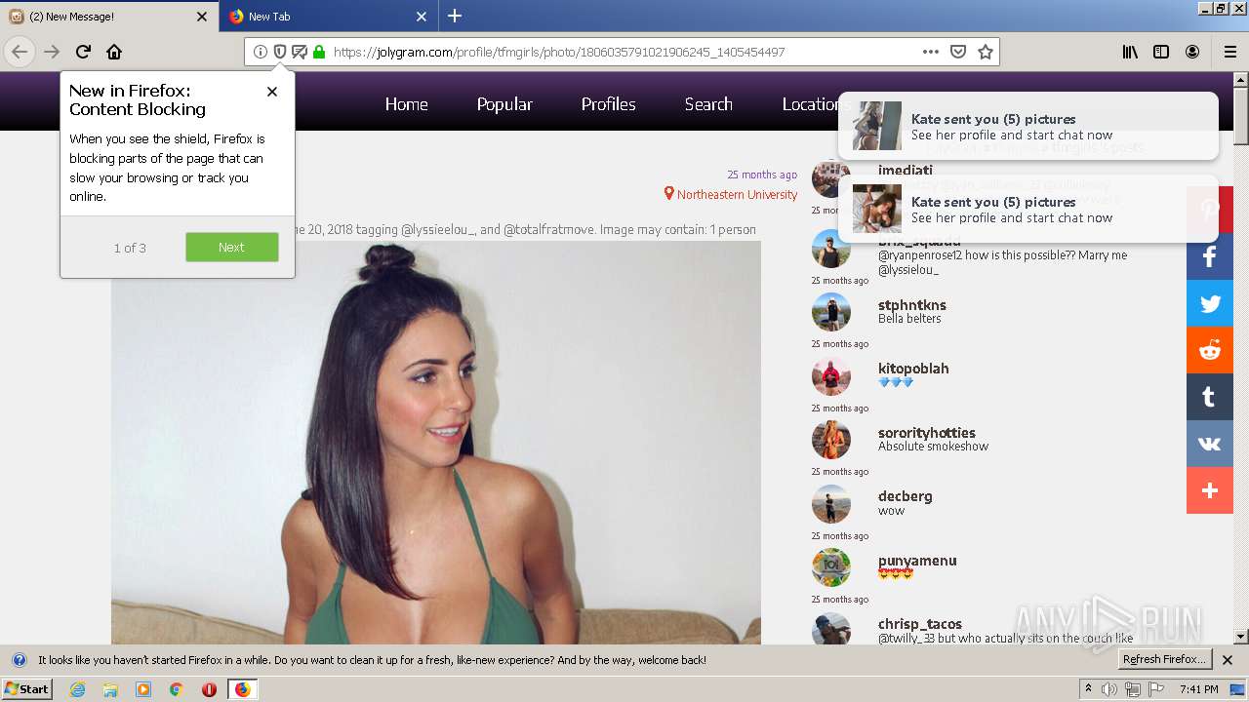Open second 'Kate sent you (5) pictures' notification
Viewport: 1249px width, 702px height.
[x=1028, y=209]
